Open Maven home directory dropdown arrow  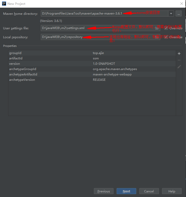(171, 14)
